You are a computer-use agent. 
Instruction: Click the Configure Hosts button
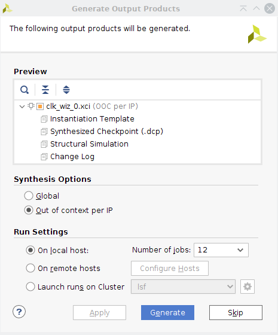coord(170,268)
